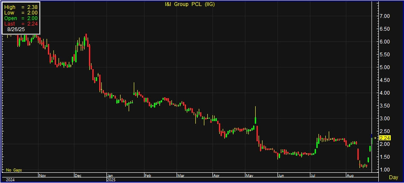Click the 4.00 price axis label
Screen dimensions: 404x183
pos(386,93)
